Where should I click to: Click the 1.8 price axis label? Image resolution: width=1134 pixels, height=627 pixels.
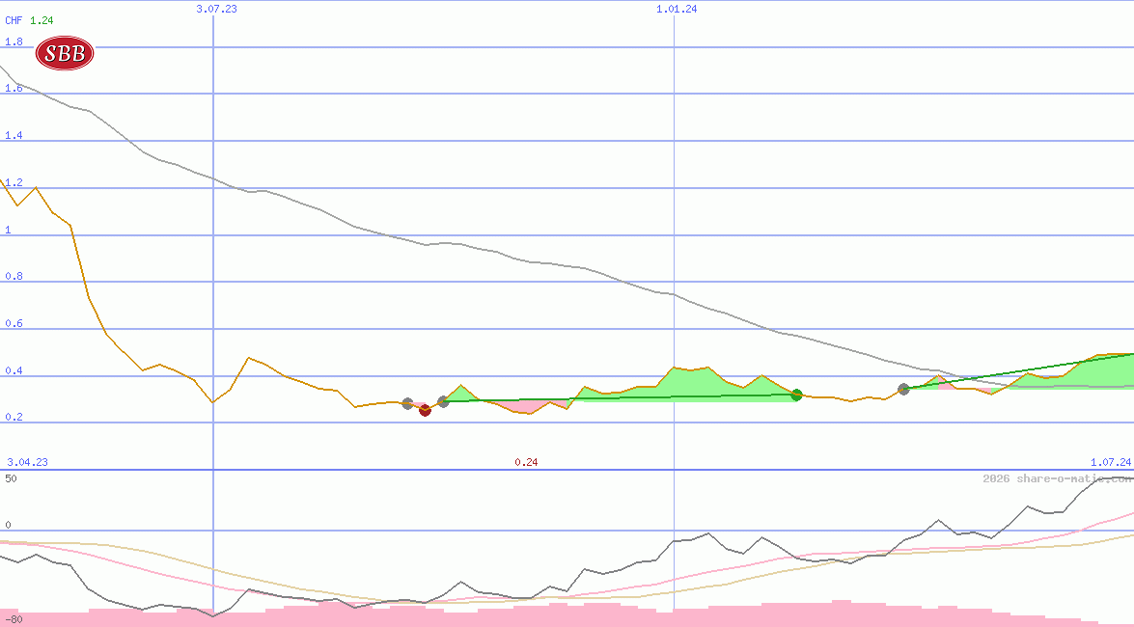[x=14, y=42]
